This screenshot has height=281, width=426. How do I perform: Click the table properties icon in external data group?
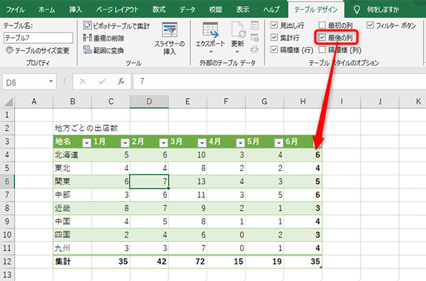point(255,26)
